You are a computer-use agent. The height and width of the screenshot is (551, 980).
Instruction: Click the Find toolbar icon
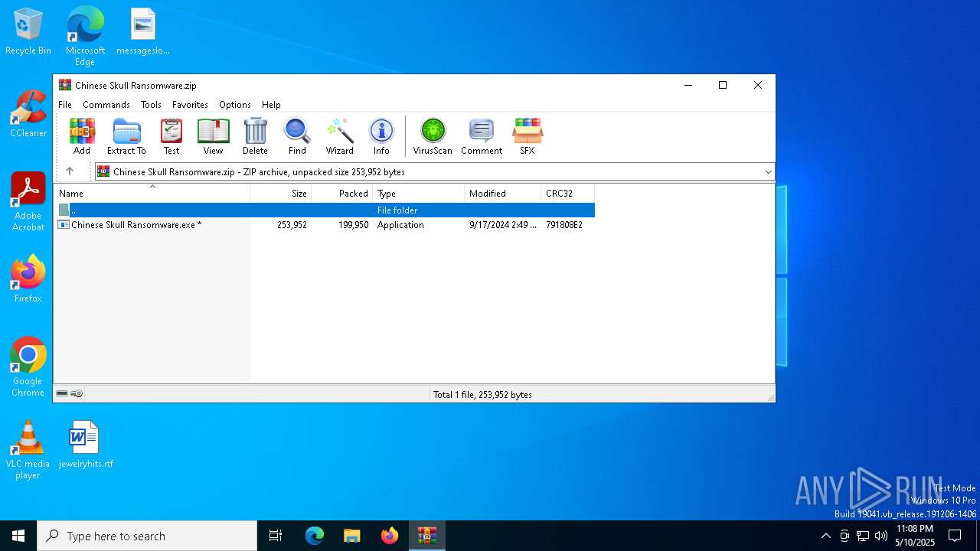[x=297, y=136]
